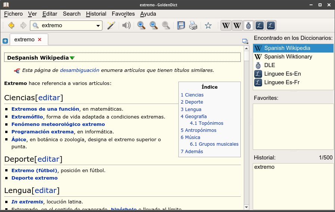
Task: Reset zoom with the grey magnifier
Action: coord(166,26)
